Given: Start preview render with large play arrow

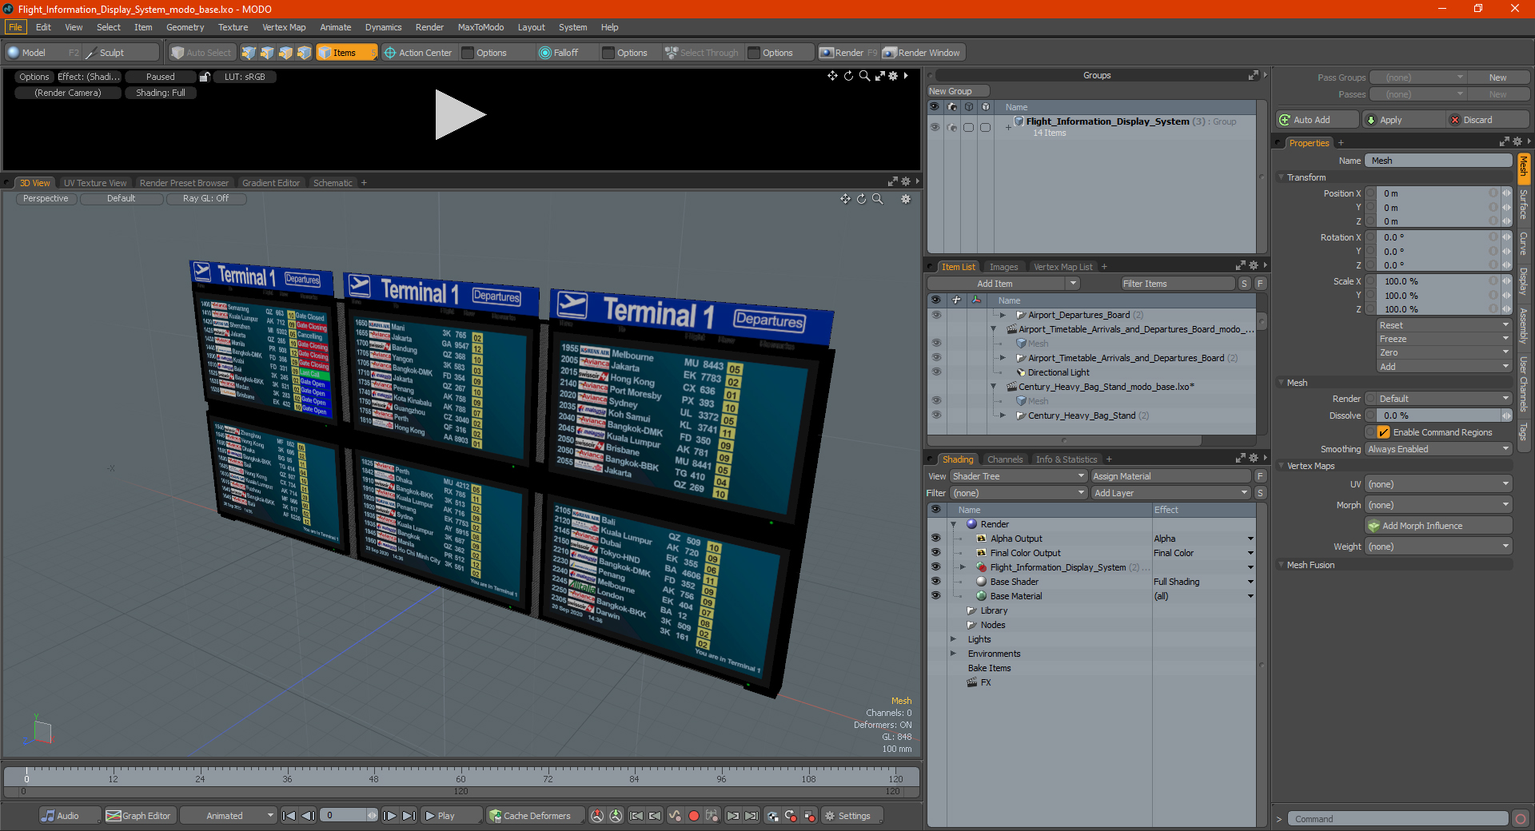Looking at the screenshot, I should click(460, 115).
